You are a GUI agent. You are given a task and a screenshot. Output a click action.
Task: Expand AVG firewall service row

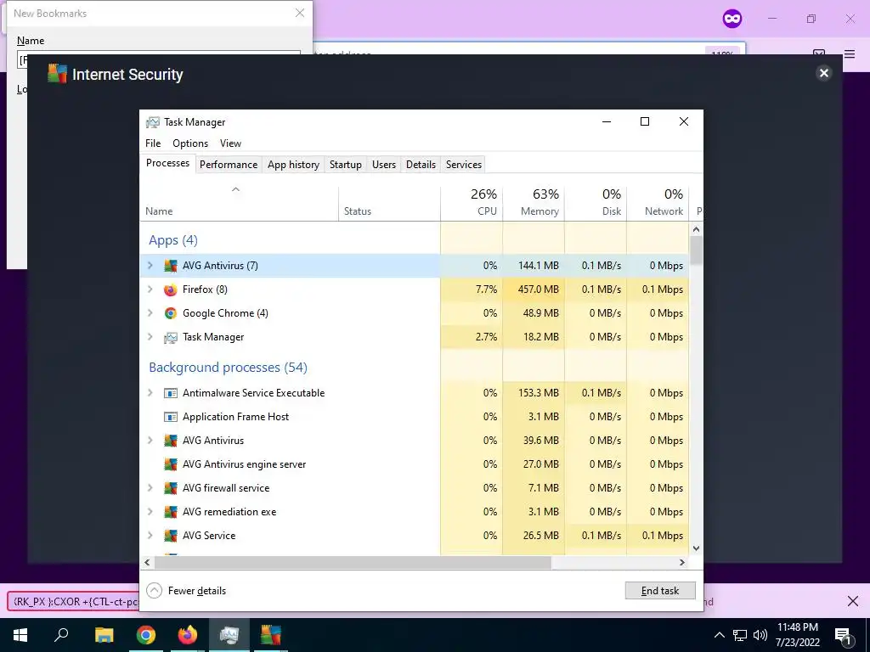(x=150, y=488)
